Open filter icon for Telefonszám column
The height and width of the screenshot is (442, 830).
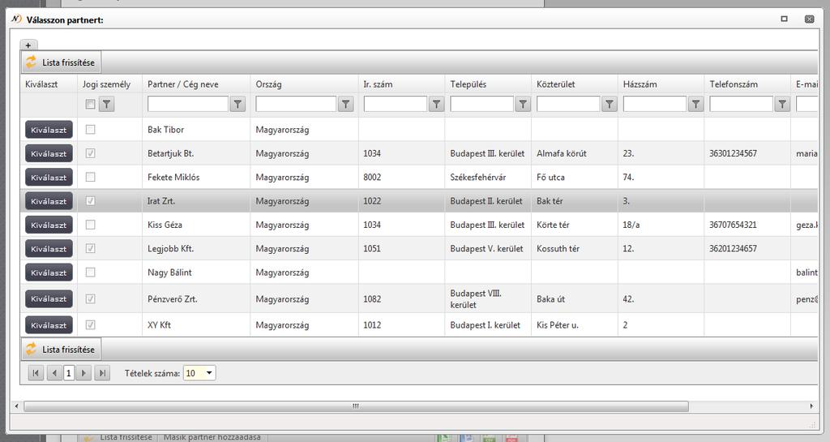782,105
